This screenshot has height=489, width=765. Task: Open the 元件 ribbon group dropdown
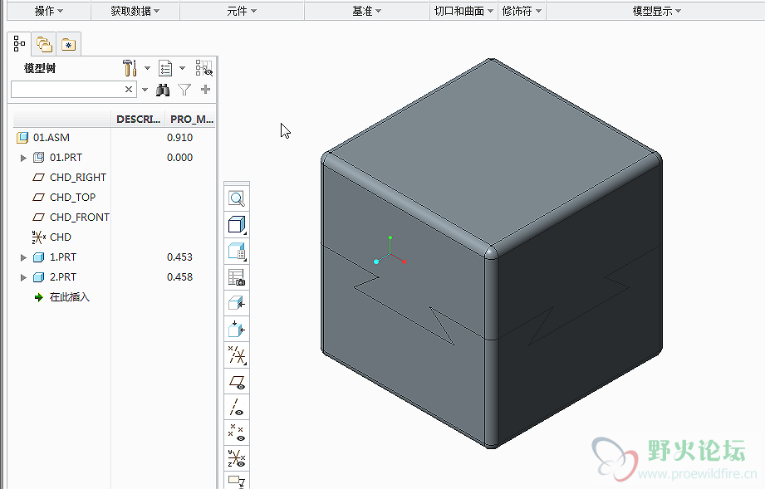point(242,11)
